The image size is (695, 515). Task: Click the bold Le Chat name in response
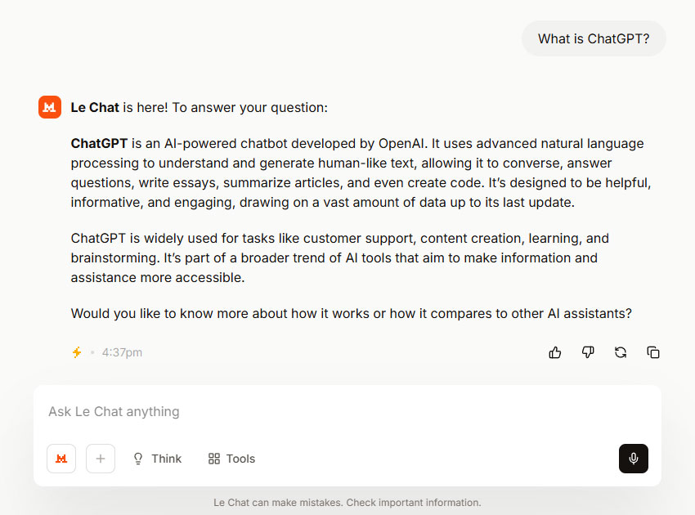(x=95, y=107)
